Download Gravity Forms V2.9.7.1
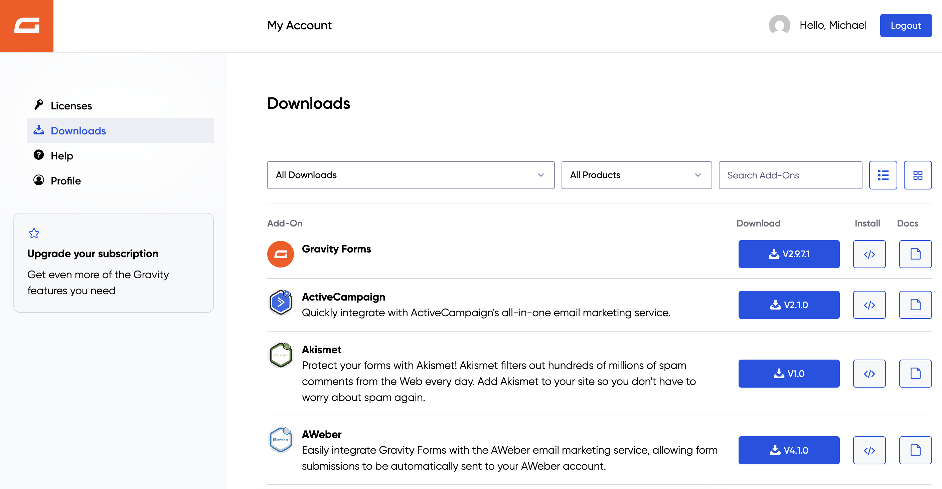The width and height of the screenshot is (942, 489). (x=789, y=254)
